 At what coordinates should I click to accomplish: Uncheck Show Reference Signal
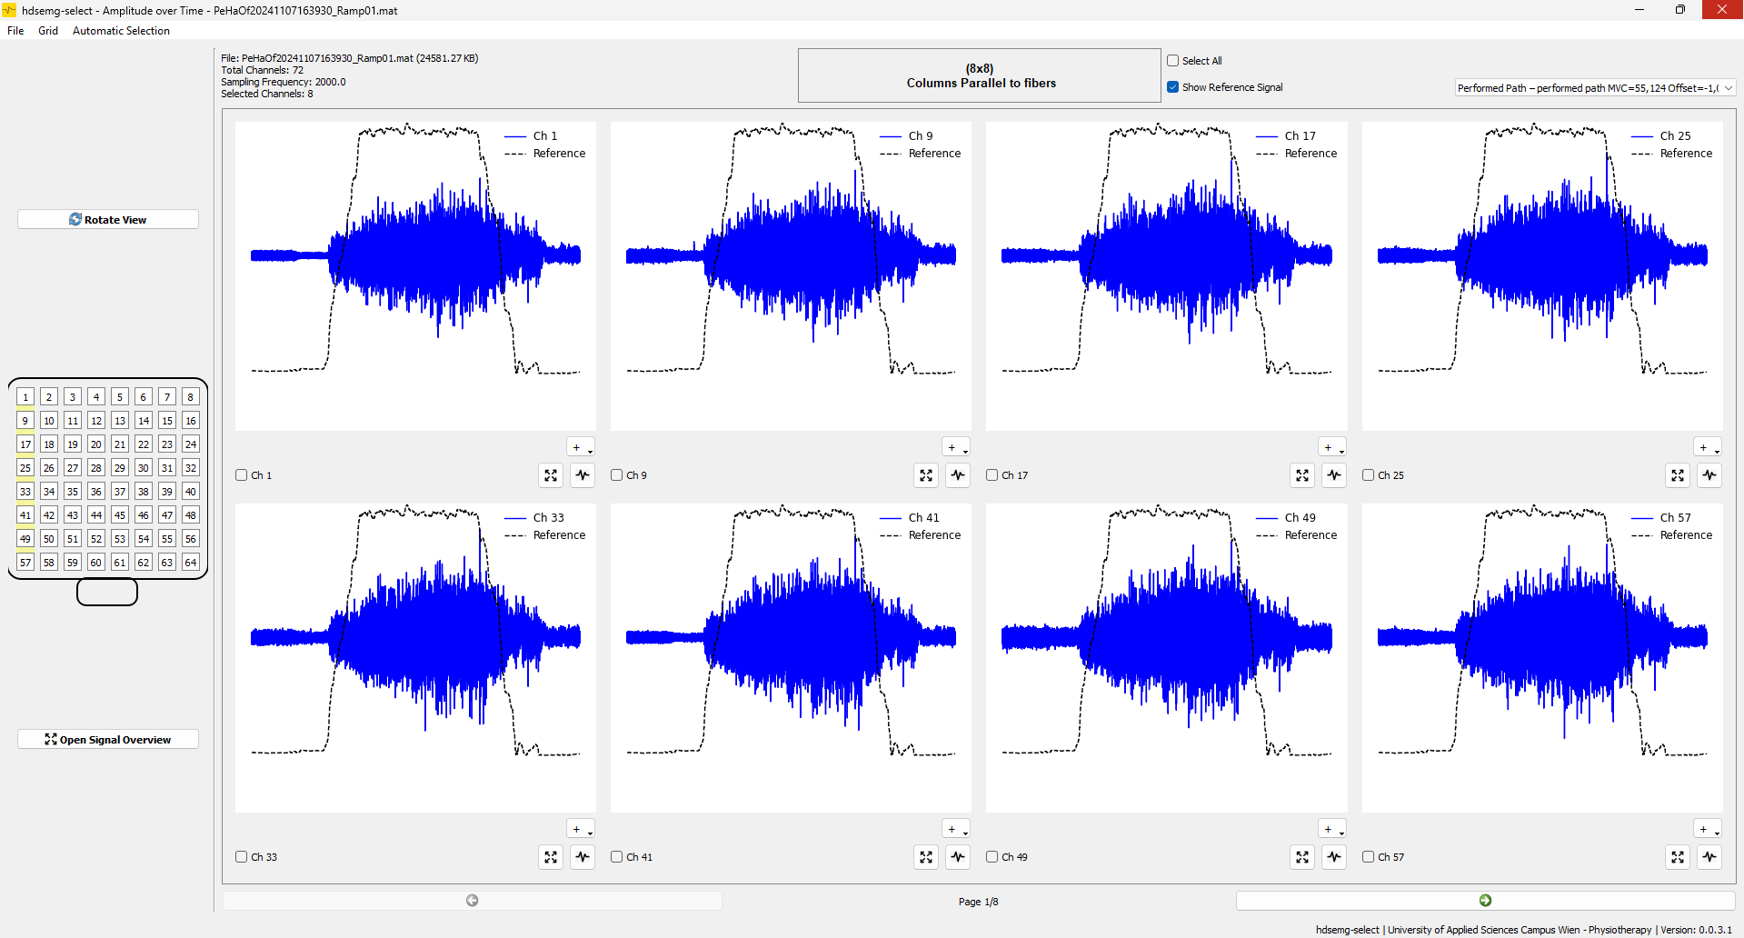point(1173,87)
